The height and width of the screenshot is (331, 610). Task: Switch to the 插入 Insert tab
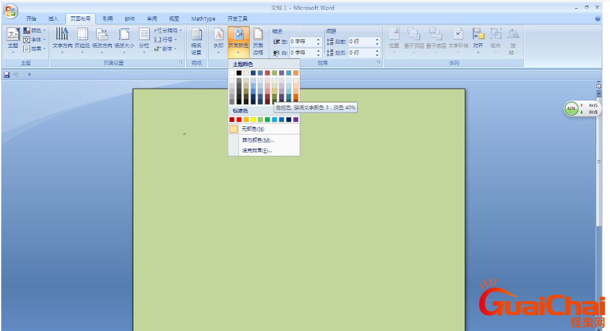tap(53, 19)
